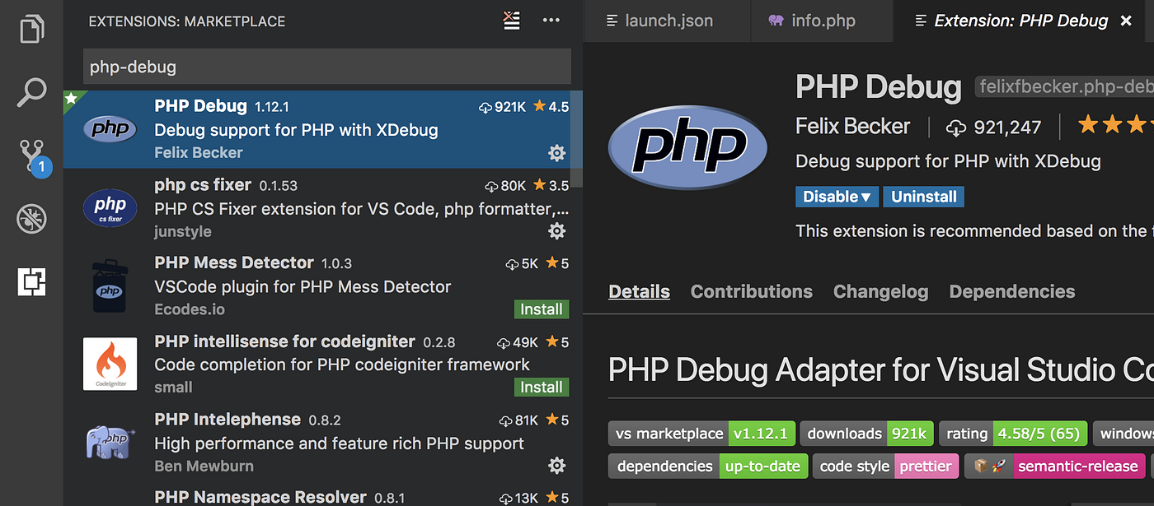Open PHP Debug manage gear icon
Screen dimensions: 1154x506
(x=557, y=153)
